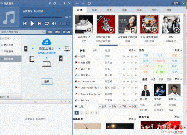Viewport: 187px width, 135px height.
Task: Mute using the speaker volume icon
Action: click(54, 23)
